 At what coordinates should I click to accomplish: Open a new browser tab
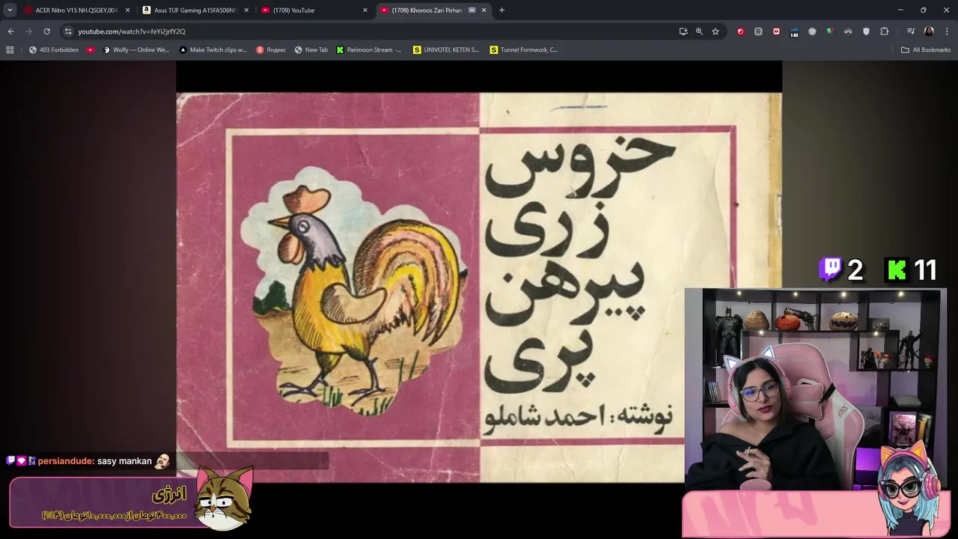point(501,10)
